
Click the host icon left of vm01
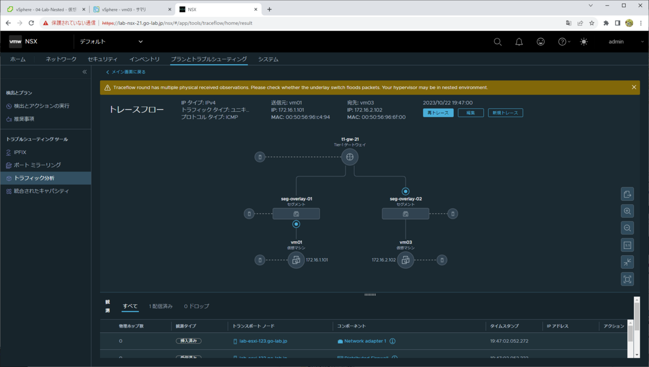coord(260,260)
